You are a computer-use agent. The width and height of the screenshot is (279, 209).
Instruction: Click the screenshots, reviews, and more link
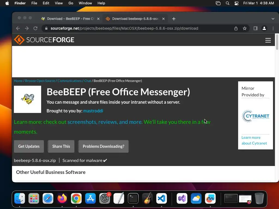pyautogui.click(x=105, y=122)
